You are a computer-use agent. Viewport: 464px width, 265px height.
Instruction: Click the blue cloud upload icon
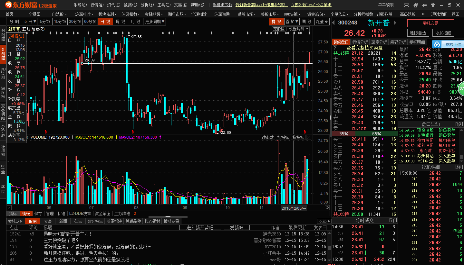coord(436,44)
